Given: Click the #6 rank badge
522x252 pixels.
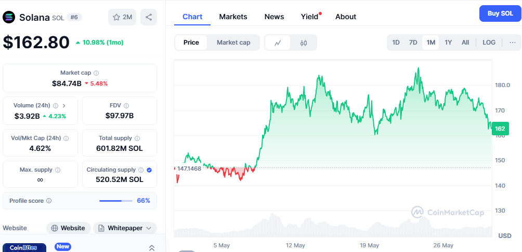Looking at the screenshot, I should (x=74, y=17).
